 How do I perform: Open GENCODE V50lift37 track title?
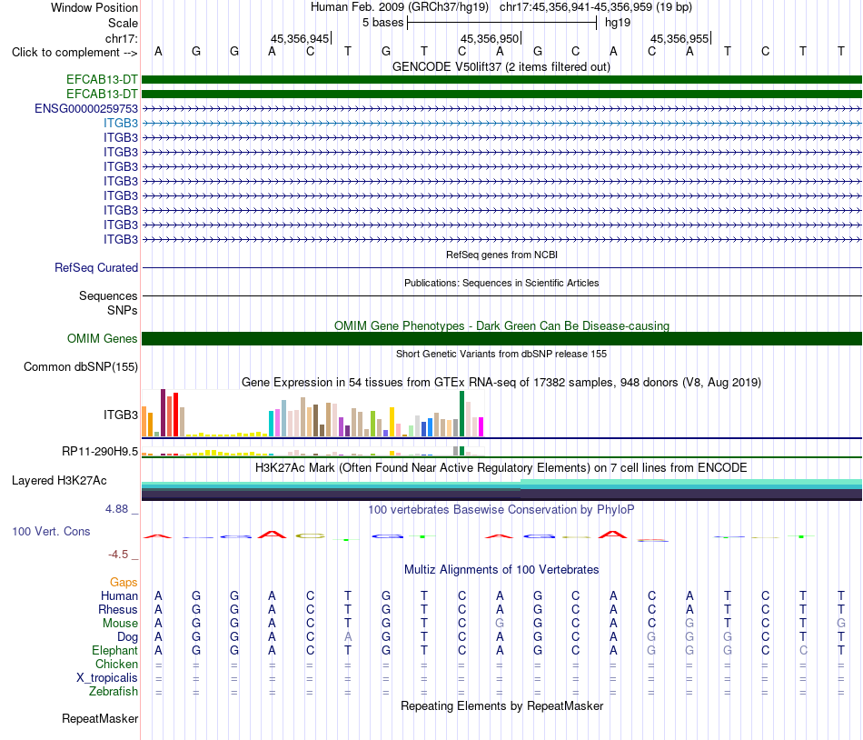tap(501, 66)
